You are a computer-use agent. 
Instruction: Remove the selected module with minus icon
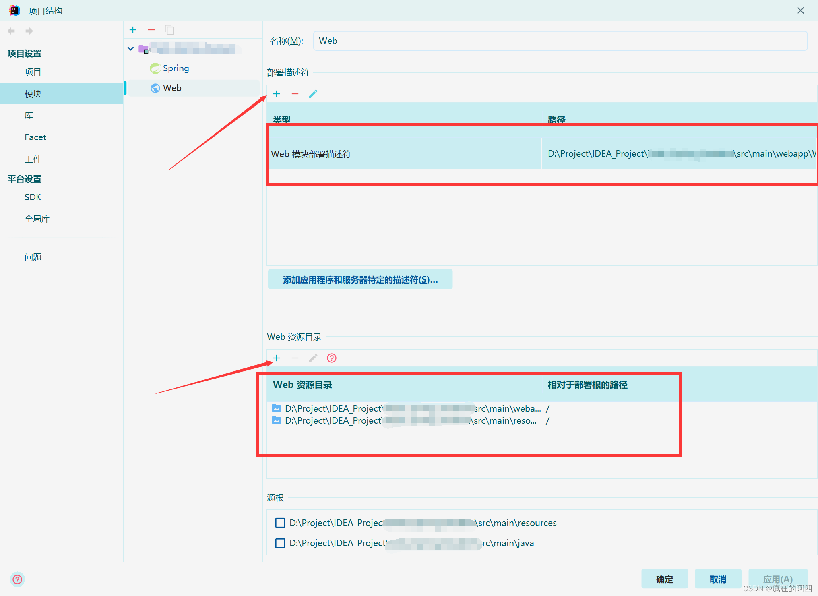pos(151,30)
